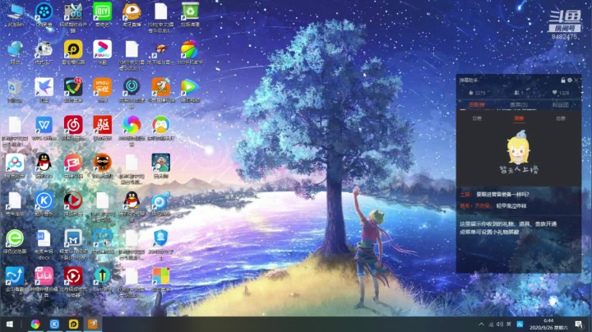
Task: Open the taskbar clock and date
Action: coord(548,324)
